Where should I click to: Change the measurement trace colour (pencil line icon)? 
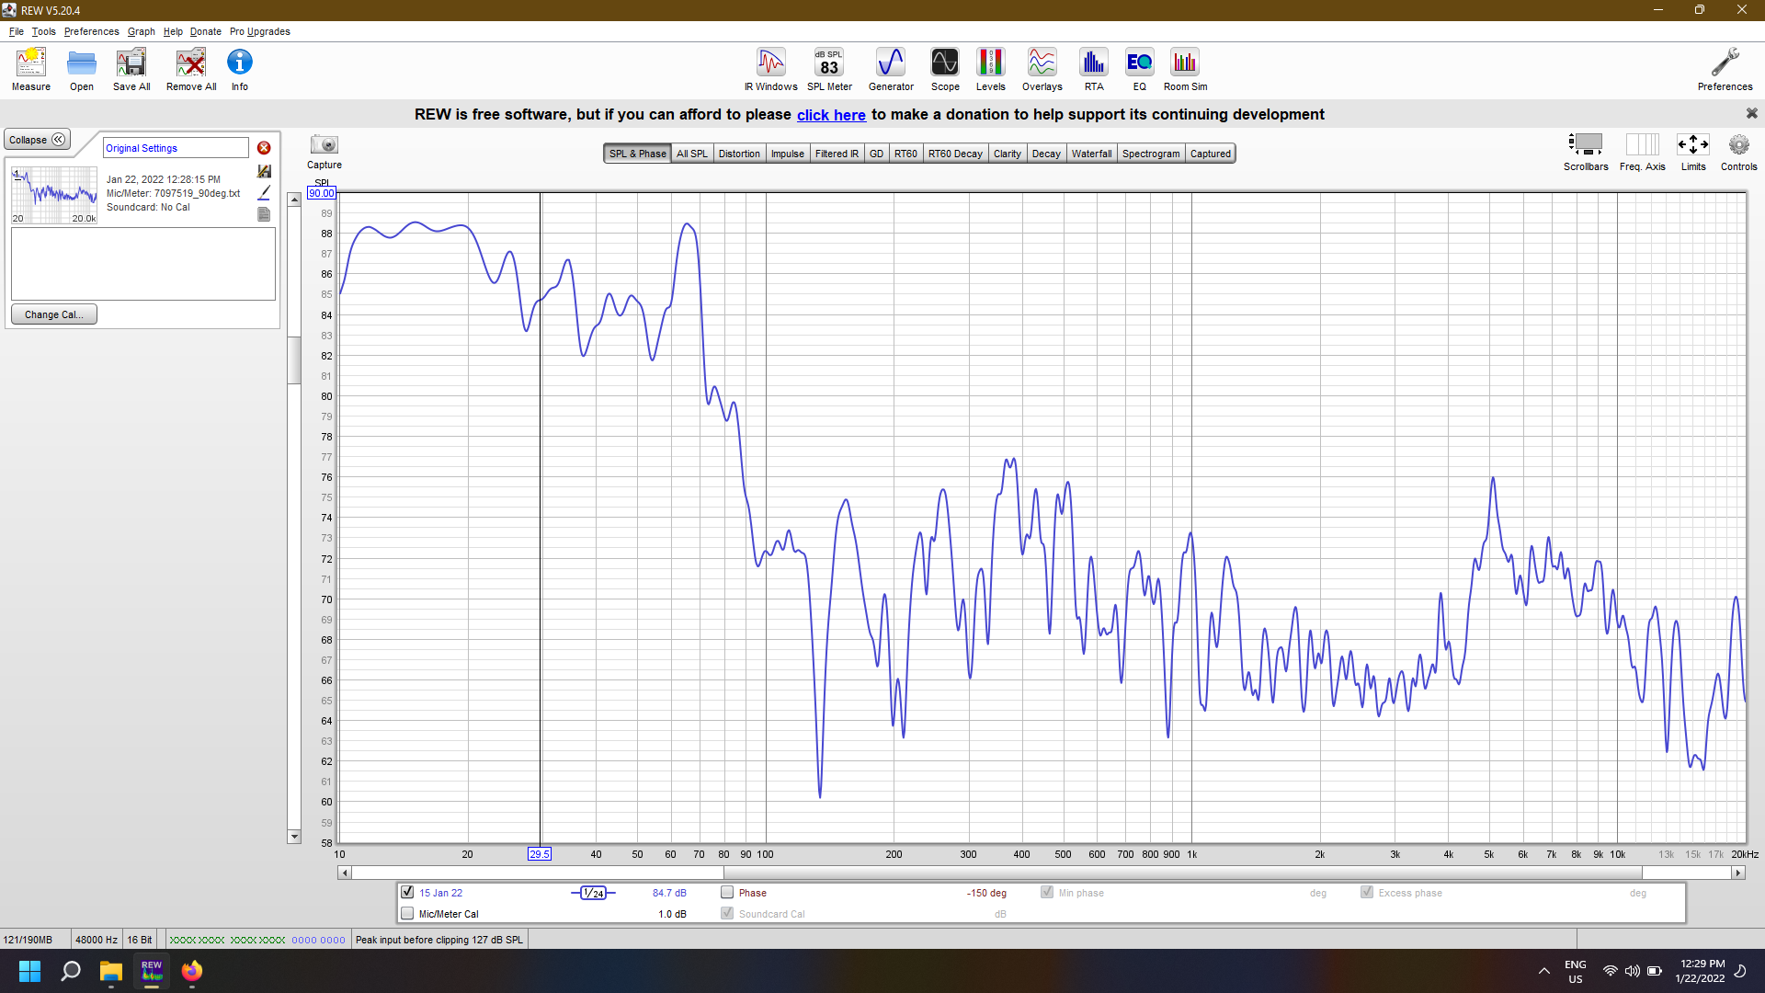click(264, 192)
